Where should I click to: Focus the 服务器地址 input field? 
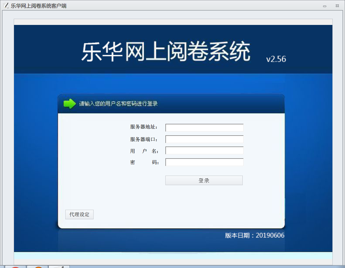[204, 128]
